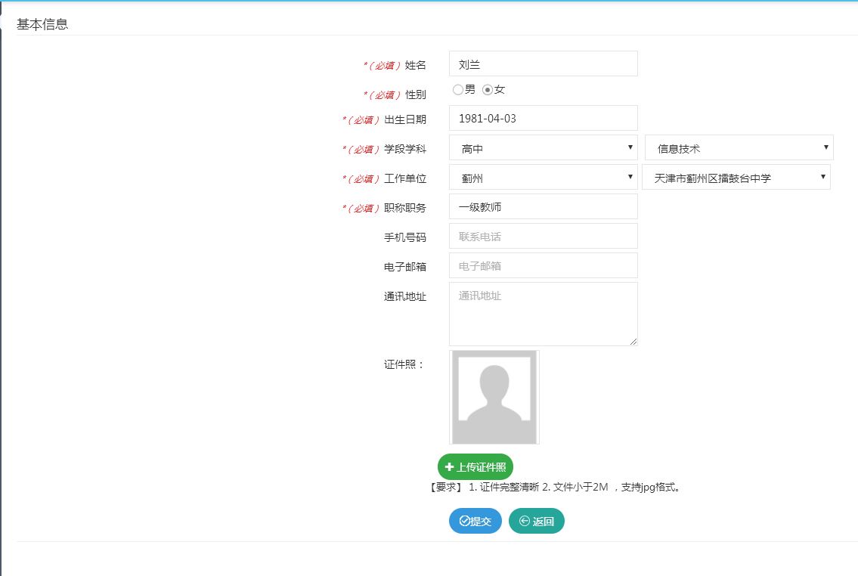Click the placeholder ID photo thumbnail
This screenshot has height=576, width=858.
[x=494, y=397]
